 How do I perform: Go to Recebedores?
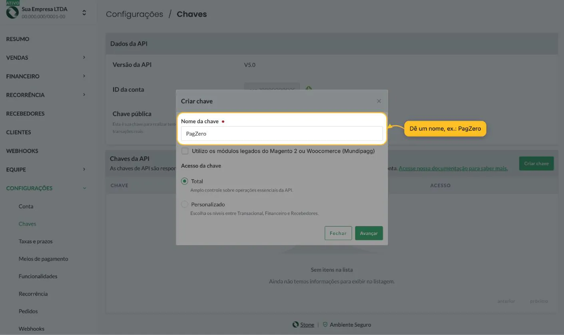pos(25,114)
